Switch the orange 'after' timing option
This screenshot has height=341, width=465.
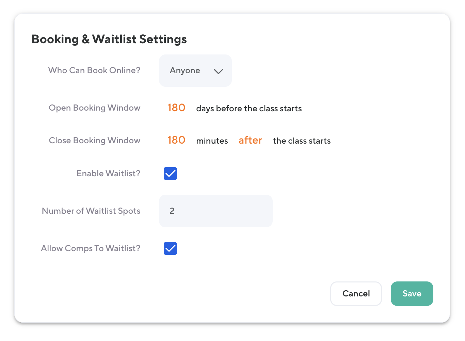coord(250,140)
